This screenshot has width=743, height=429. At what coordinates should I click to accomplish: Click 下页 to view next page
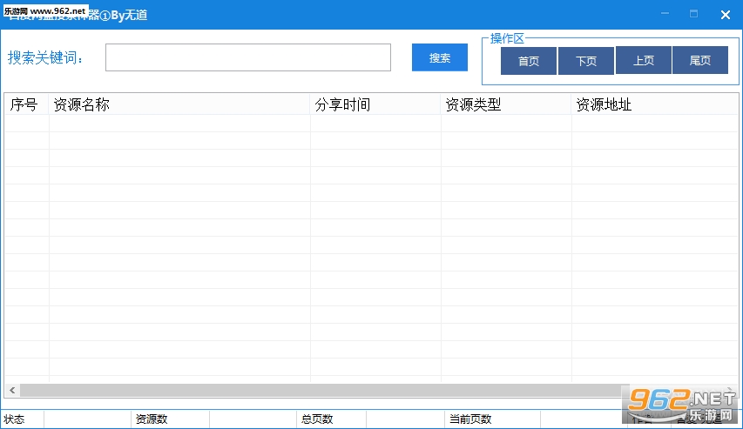tap(585, 61)
